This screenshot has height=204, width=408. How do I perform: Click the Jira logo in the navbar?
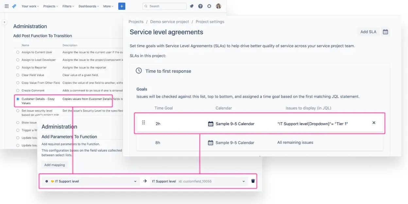click(14, 6)
